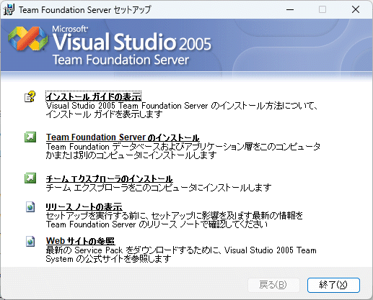Start Team Foundation Server のインストール link
The width and height of the screenshot is (373, 300).
(123, 137)
